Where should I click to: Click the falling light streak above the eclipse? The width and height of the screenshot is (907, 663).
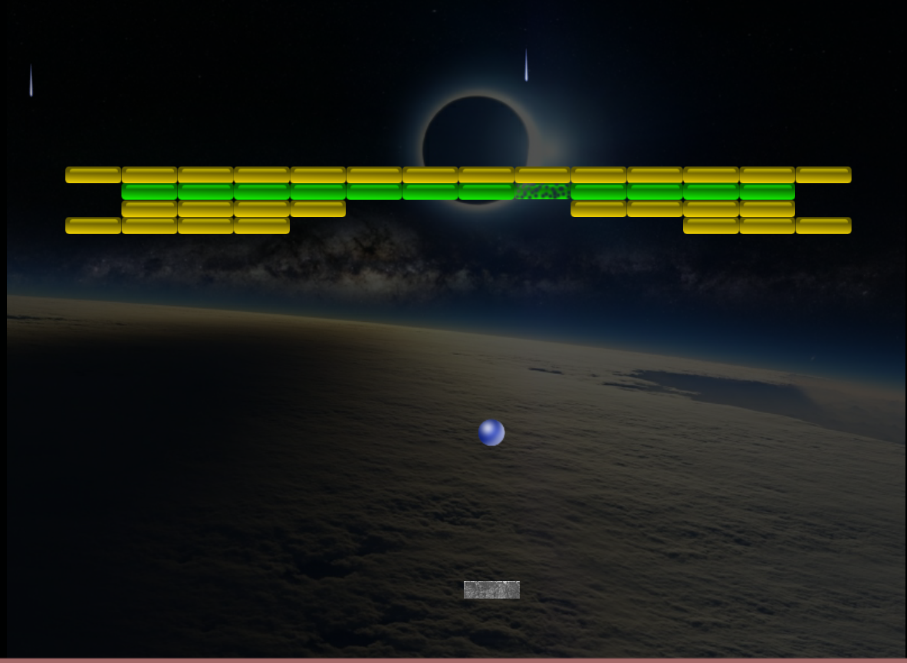(527, 64)
